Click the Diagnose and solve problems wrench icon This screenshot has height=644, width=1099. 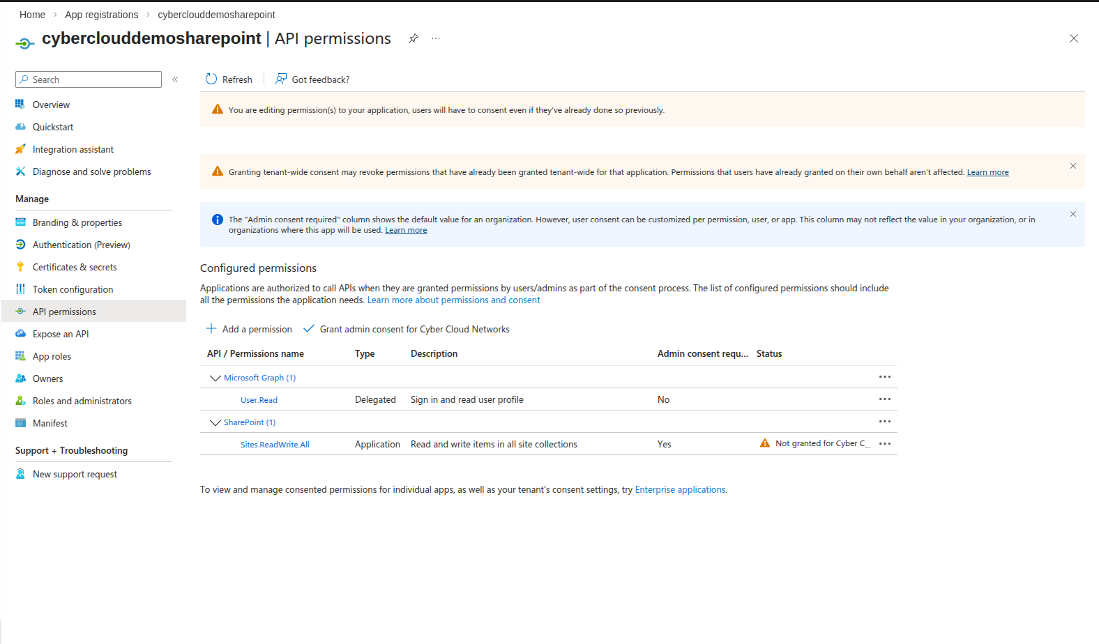20,171
